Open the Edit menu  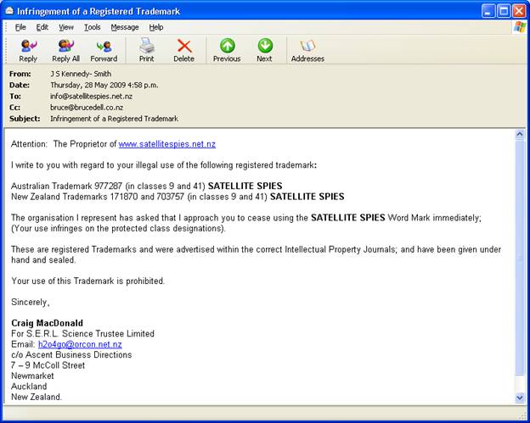(x=42, y=27)
